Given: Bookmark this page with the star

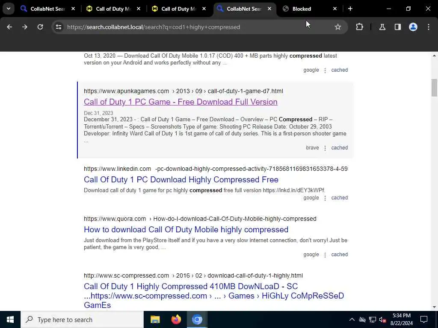Looking at the screenshot, I should click(x=338, y=27).
